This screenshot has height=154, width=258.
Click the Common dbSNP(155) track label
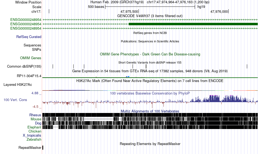pyautogui.click(x=24, y=66)
